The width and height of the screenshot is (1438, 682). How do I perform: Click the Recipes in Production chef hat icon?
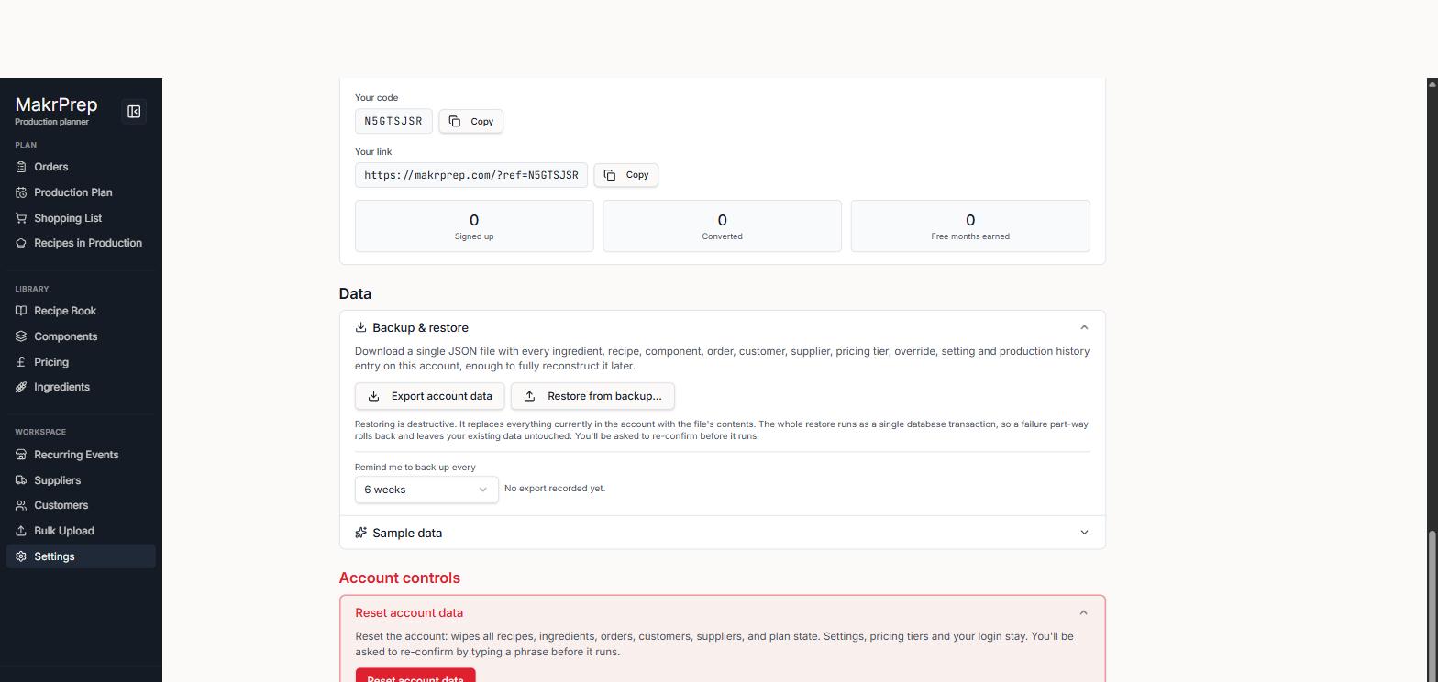tap(21, 243)
